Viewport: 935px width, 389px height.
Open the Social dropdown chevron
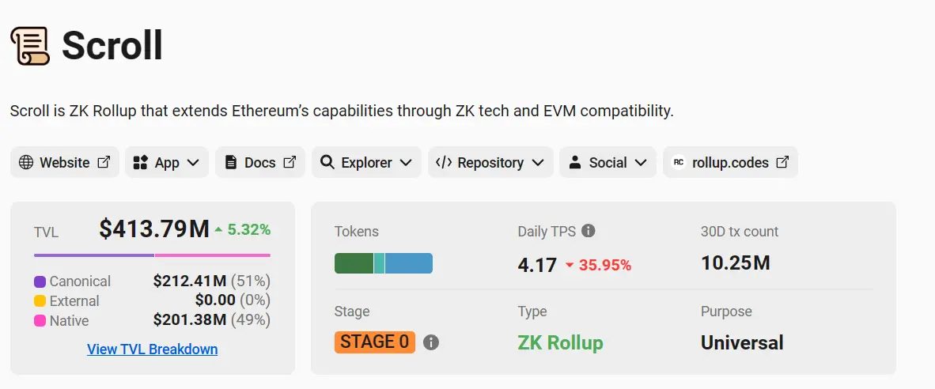(x=641, y=163)
